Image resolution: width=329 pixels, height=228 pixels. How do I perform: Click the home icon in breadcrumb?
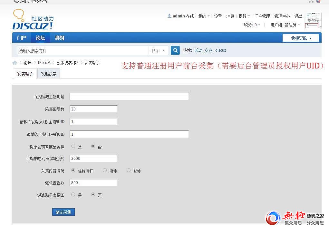(15, 63)
